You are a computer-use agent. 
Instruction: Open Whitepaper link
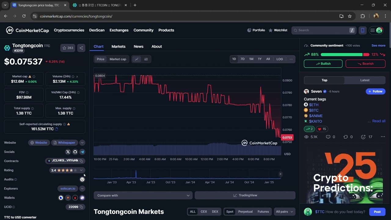click(x=64, y=143)
